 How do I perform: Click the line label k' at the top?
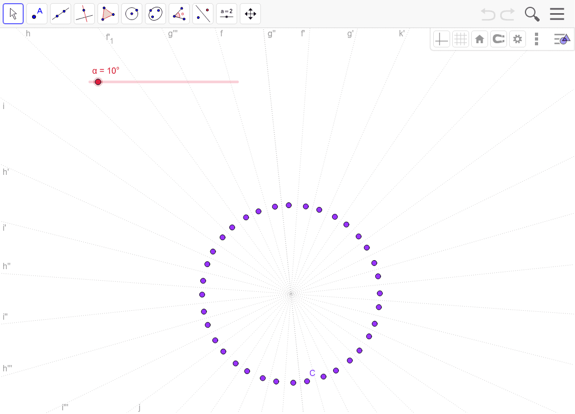(x=402, y=34)
